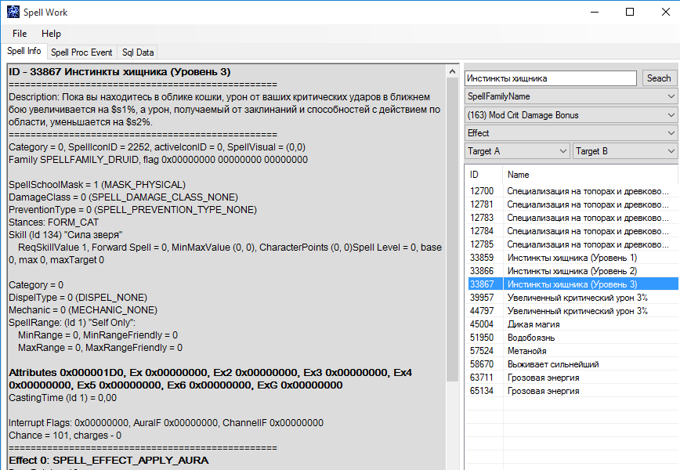Open the Target A dropdown
The height and width of the screenshot is (470, 680).
tap(517, 151)
